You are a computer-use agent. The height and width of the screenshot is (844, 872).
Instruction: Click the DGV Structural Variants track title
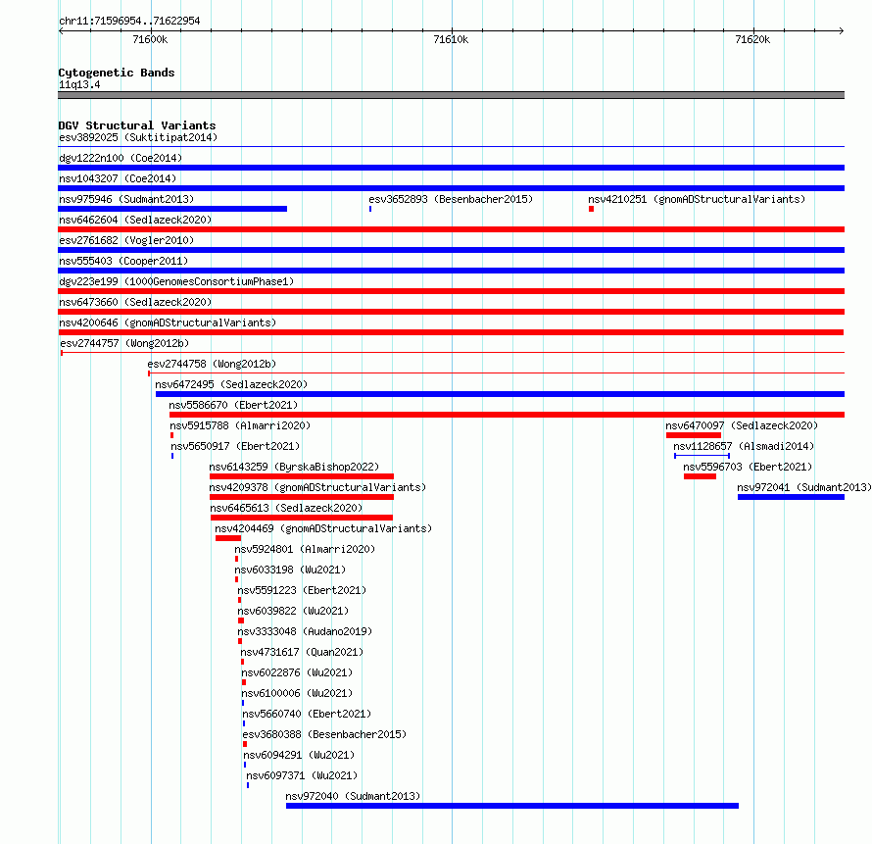[137, 125]
